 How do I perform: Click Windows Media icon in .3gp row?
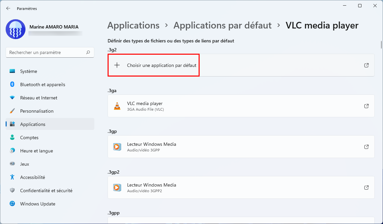point(117,147)
